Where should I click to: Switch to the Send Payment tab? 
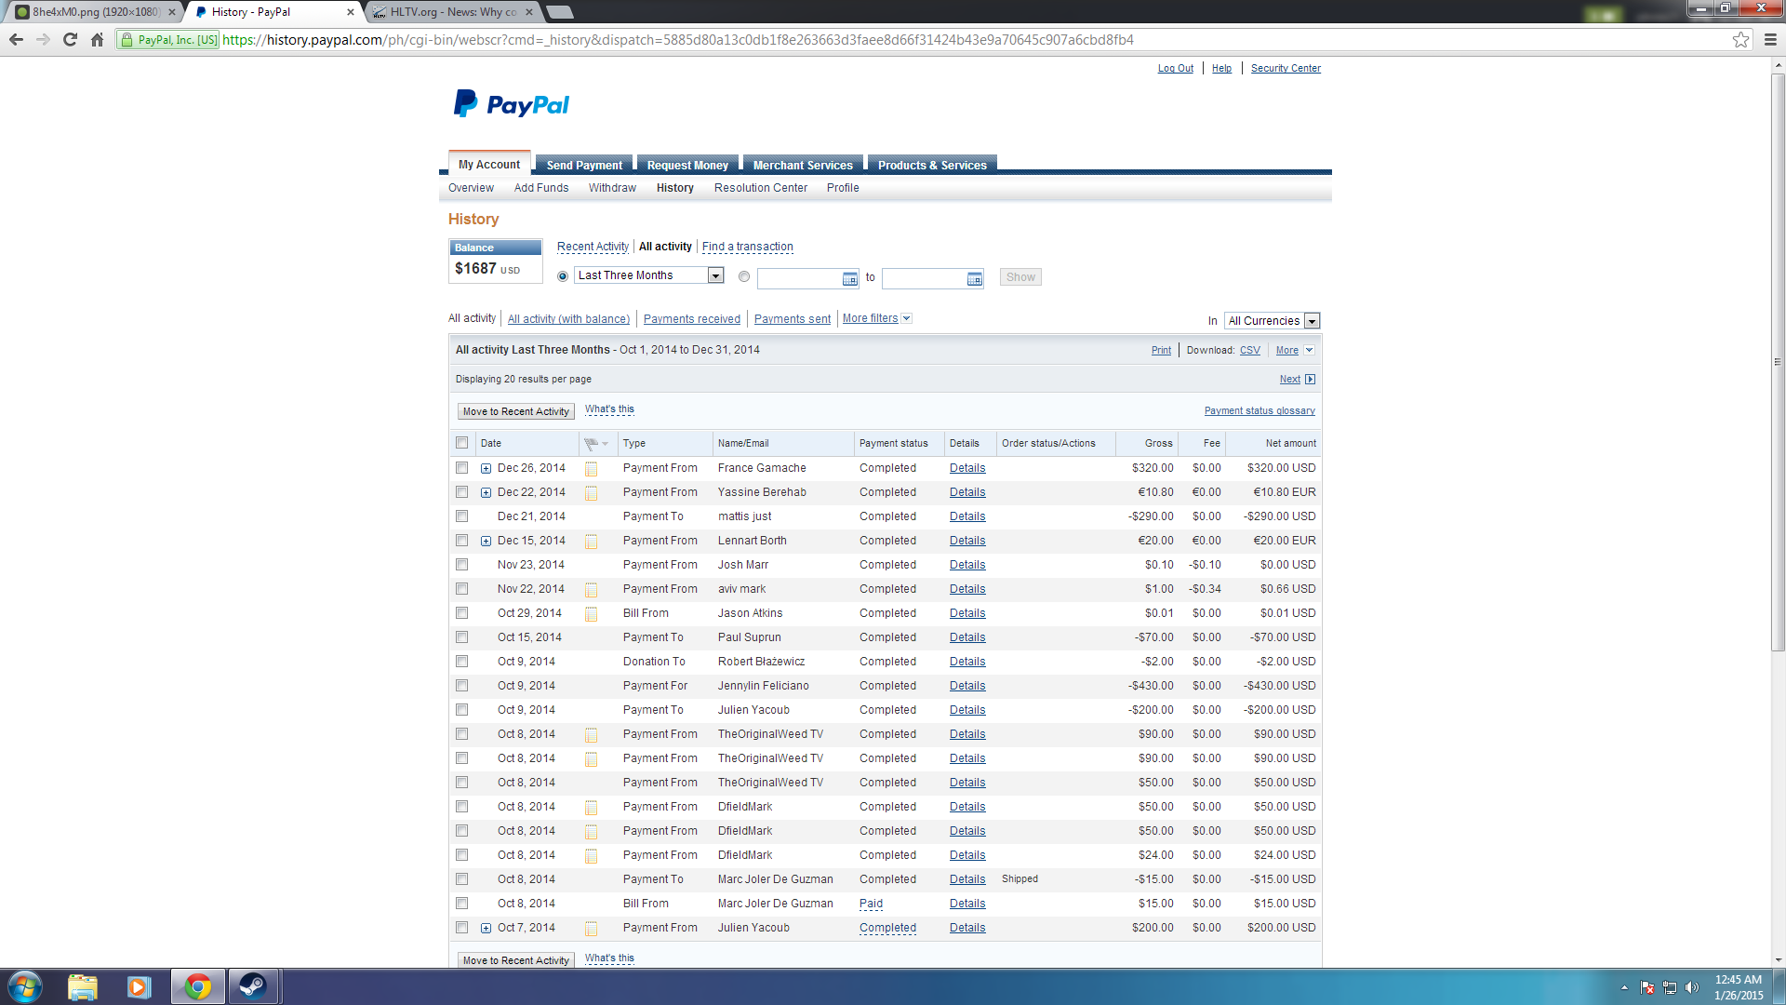(584, 165)
